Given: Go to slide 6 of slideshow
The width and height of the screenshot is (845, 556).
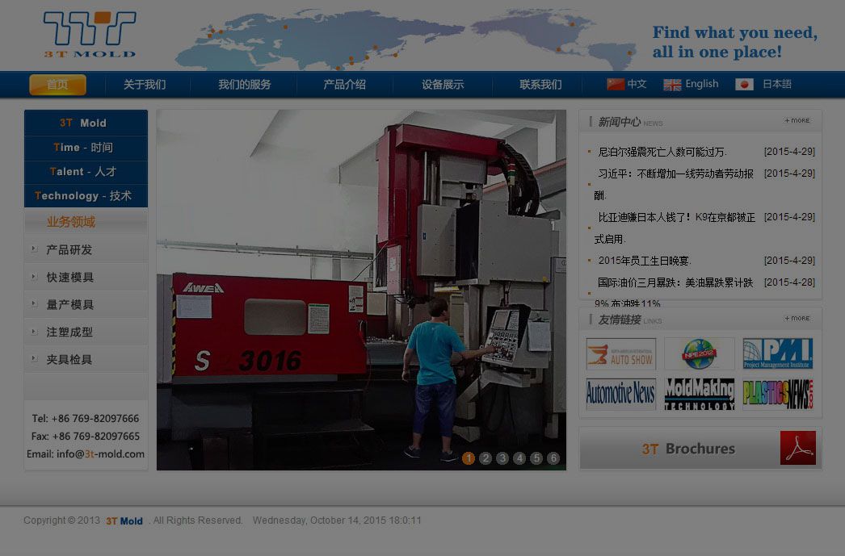Looking at the screenshot, I should (553, 458).
